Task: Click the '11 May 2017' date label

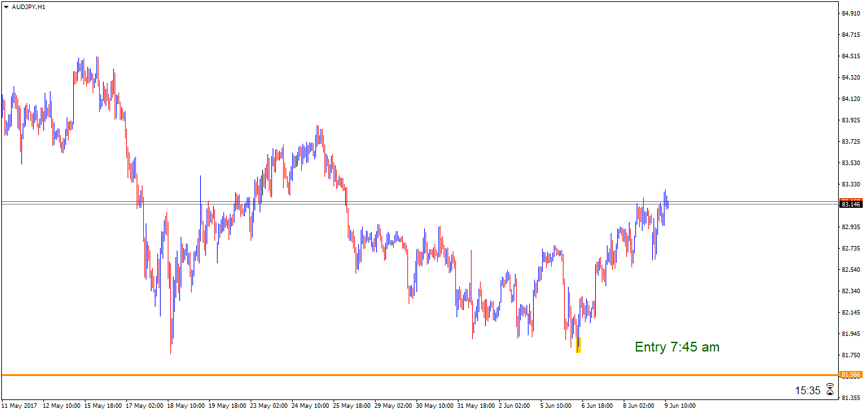Action: pos(19,406)
